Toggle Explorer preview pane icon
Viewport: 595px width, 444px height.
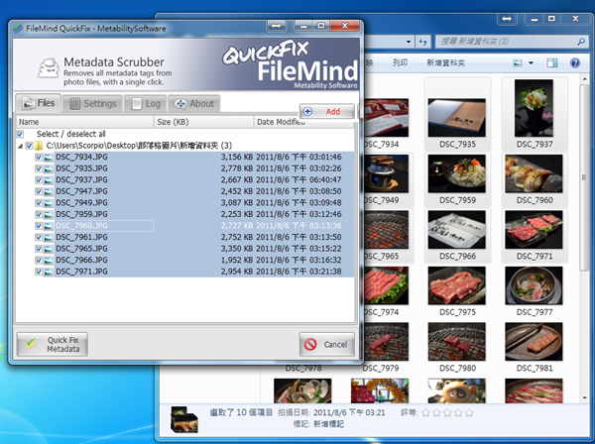point(552,63)
